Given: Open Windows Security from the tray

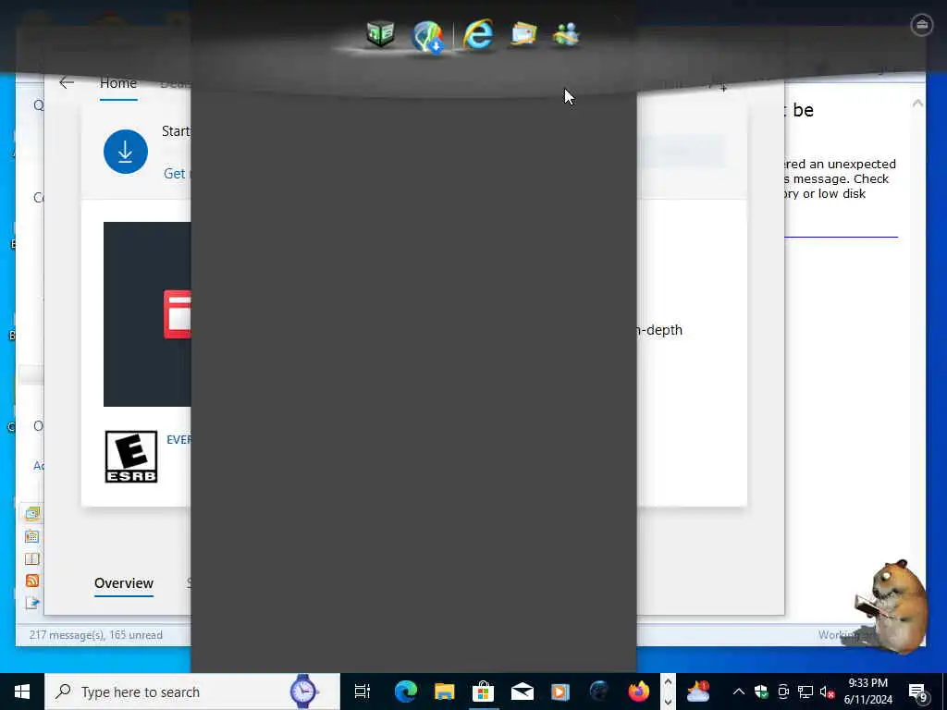Looking at the screenshot, I should [761, 692].
